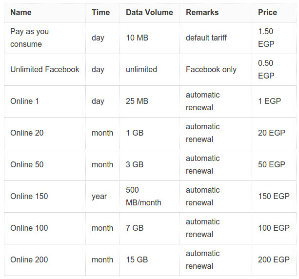This screenshot has height=279, width=299.
Task: Select the "default tariff" remark cell
Action: click(206, 38)
